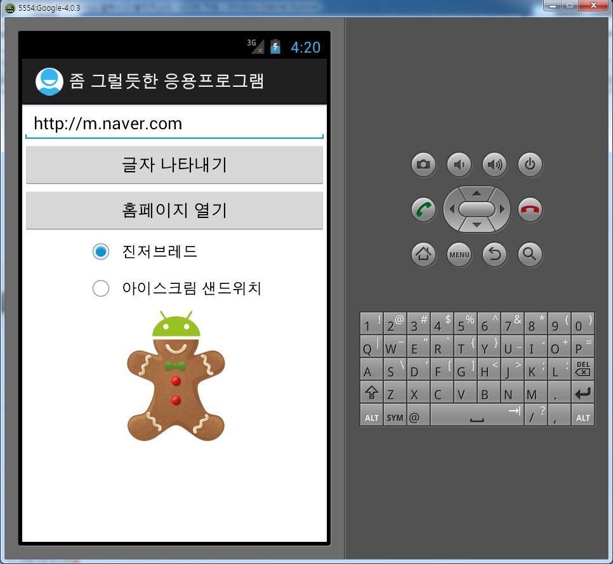Viewport: 613px width, 564px height.
Task: Raise volume with the volume up button
Action: pos(494,164)
